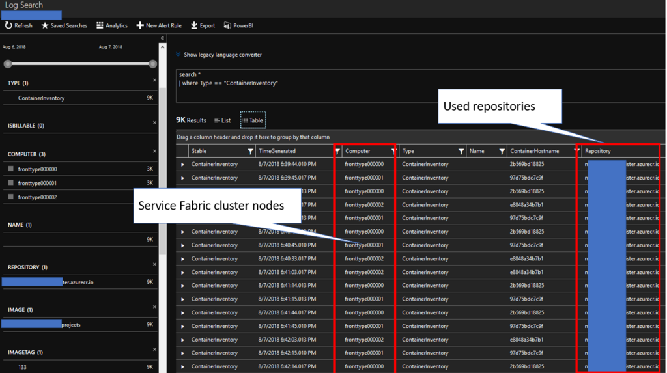Remove the IMAGE filter section
Image resolution: width=667 pixels, height=373 pixels.
(x=154, y=307)
